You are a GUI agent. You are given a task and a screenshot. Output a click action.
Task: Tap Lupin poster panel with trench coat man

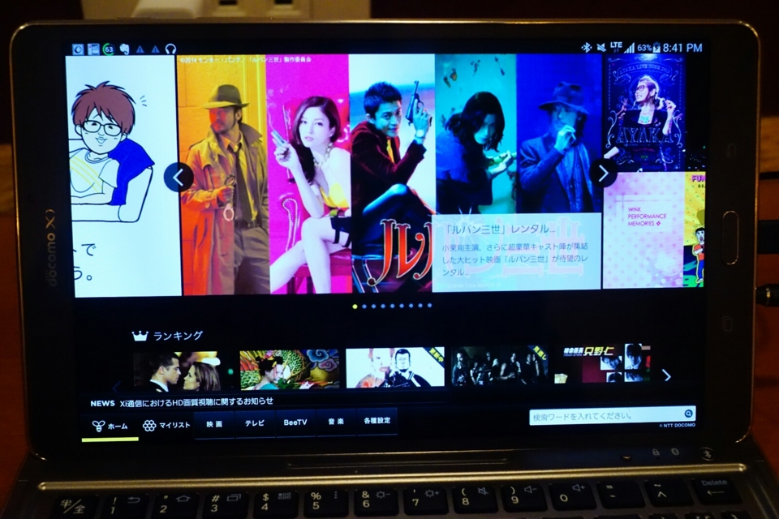coord(222,175)
